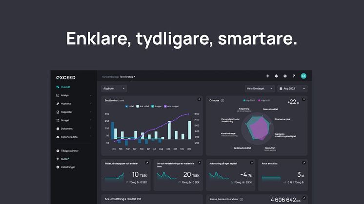This screenshot has width=364, height=204.
Task: Expand the O-index radar card
Action: [303, 99]
